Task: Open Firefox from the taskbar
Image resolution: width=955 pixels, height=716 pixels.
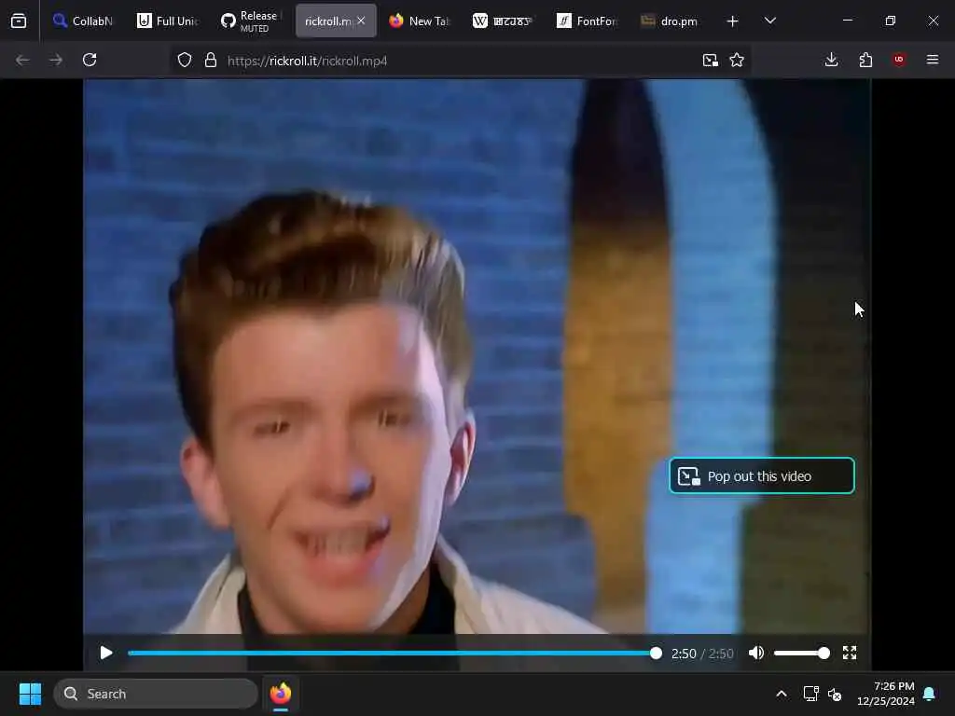Action: (x=280, y=694)
